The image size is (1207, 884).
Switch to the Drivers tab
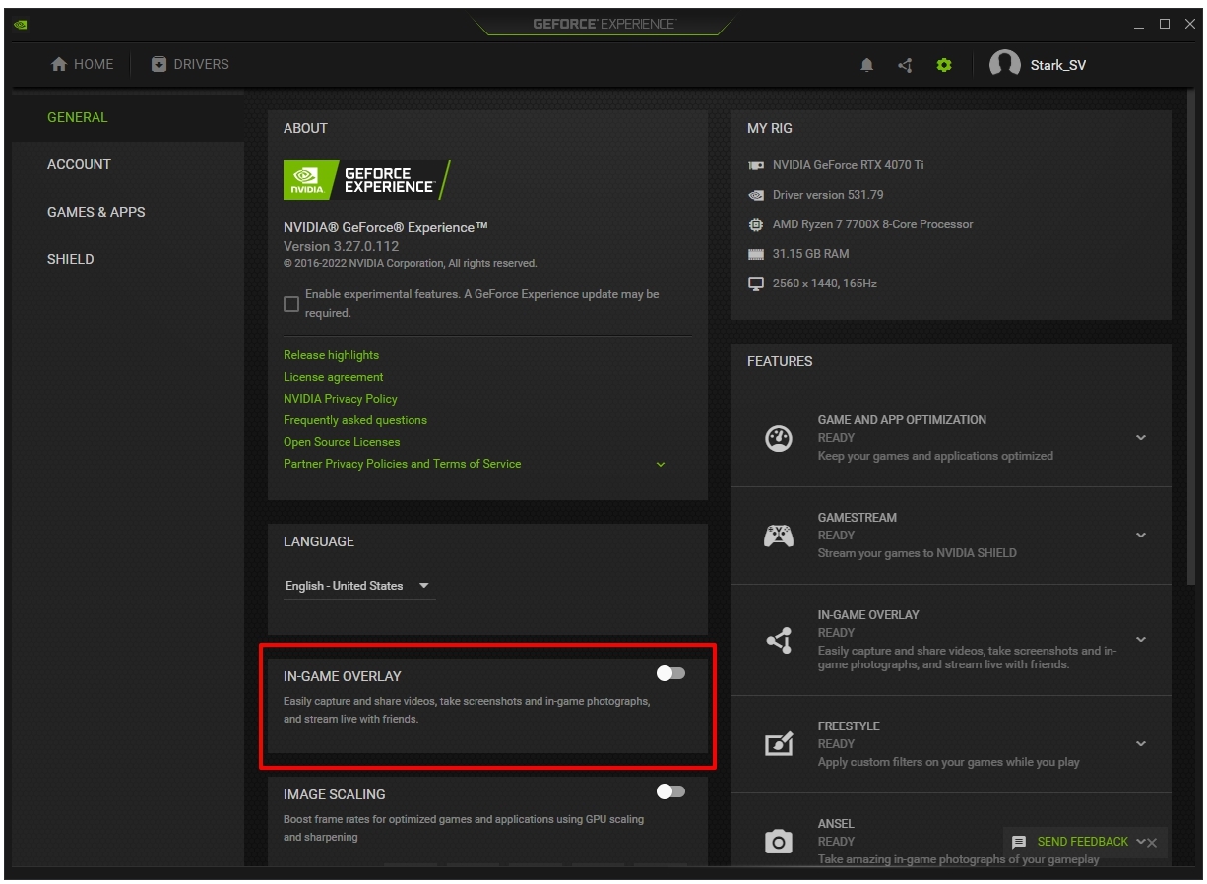(190, 64)
